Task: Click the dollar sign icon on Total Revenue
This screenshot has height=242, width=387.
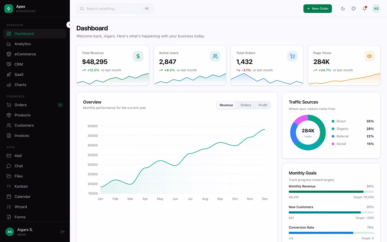Action: [x=138, y=56]
